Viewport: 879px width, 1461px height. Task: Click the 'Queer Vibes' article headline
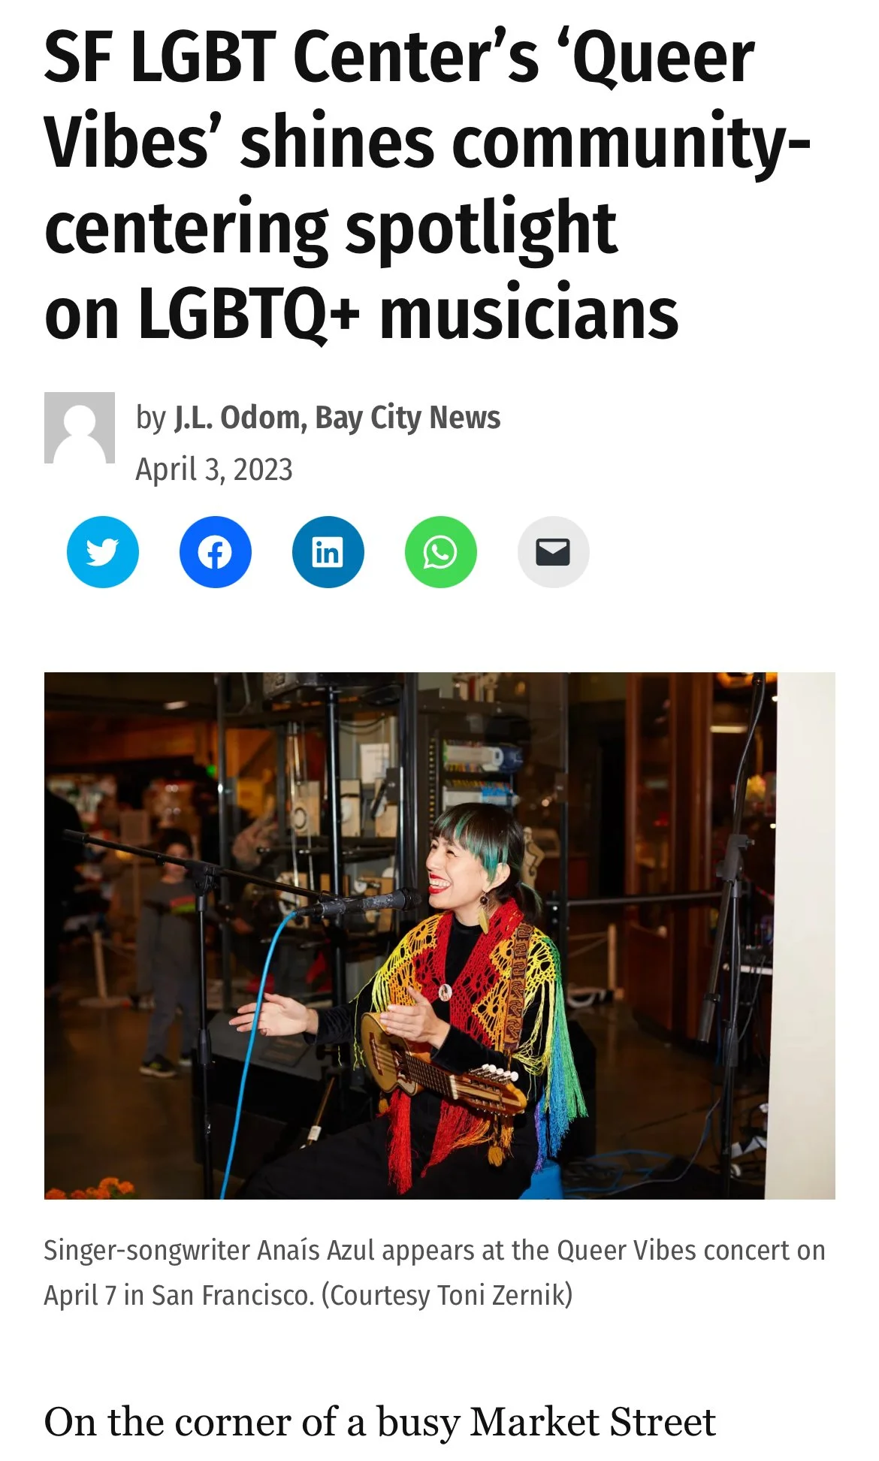[427, 184]
